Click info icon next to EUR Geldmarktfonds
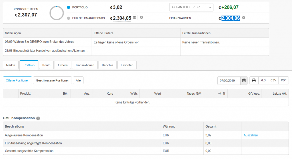The image size is (292, 159). [141, 17]
